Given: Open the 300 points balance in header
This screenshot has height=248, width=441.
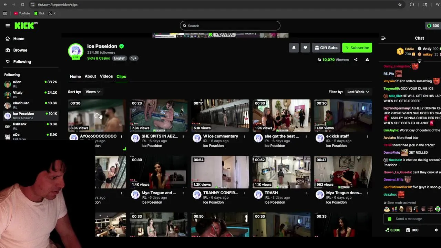Looking at the screenshot, I should pos(433,25).
